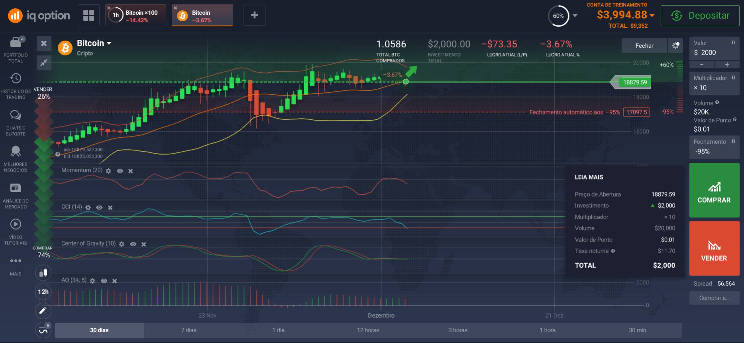Open settings gear next to Fechar
The width and height of the screenshot is (744, 343).
coord(675,46)
